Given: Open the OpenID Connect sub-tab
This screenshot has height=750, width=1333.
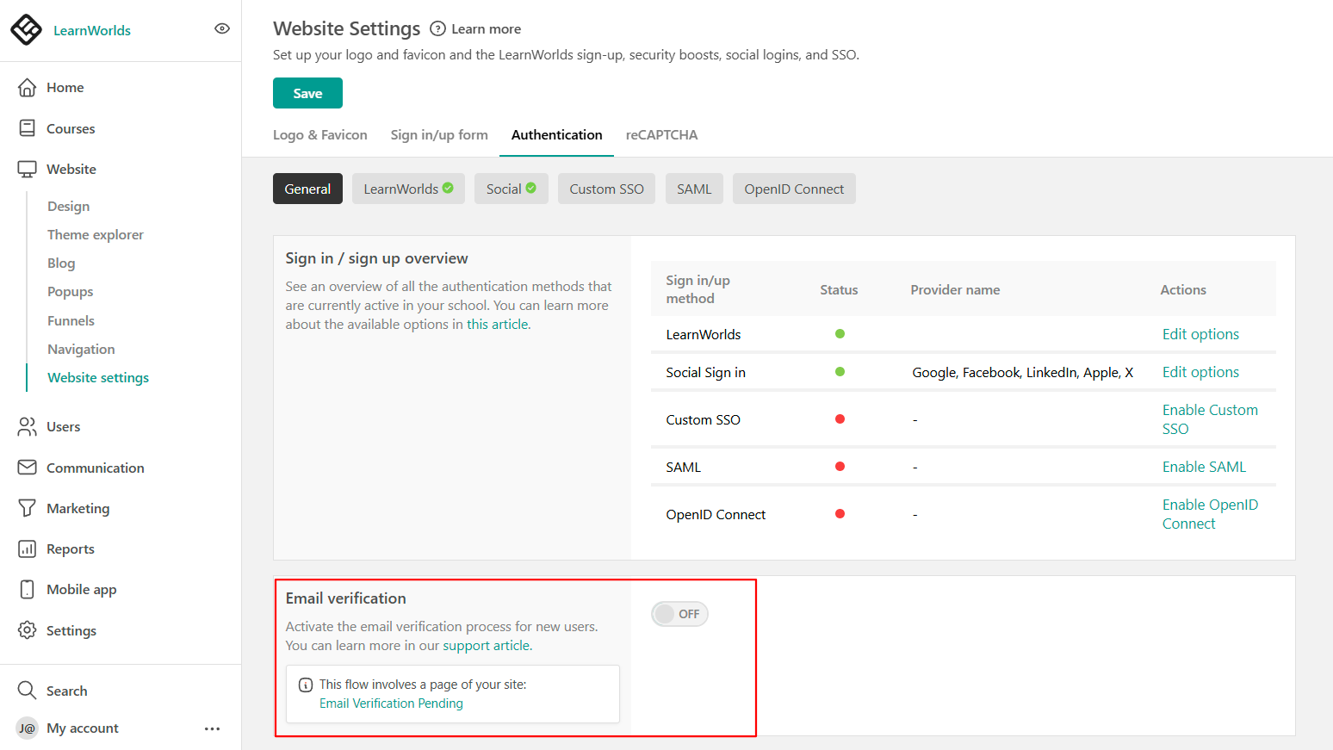Looking at the screenshot, I should (794, 189).
